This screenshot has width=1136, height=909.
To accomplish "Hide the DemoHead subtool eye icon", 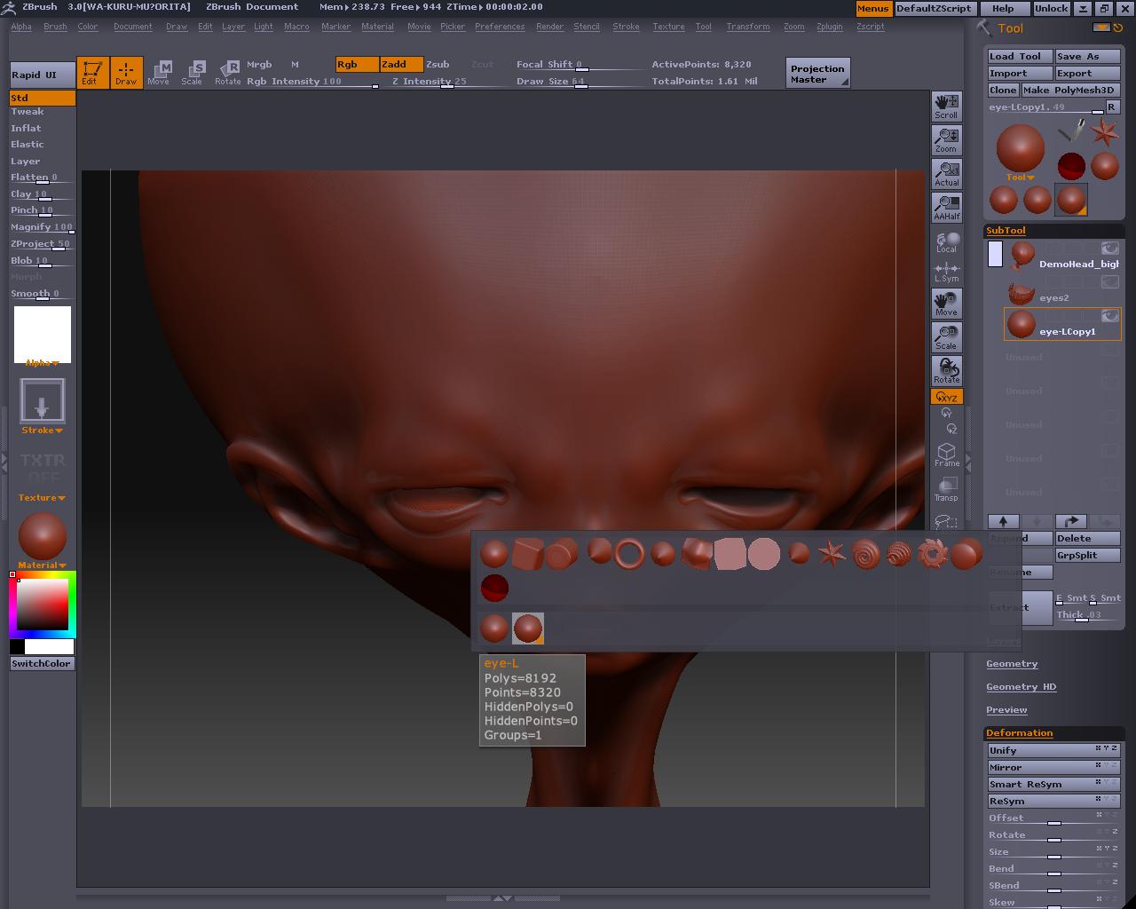I will pyautogui.click(x=1109, y=249).
